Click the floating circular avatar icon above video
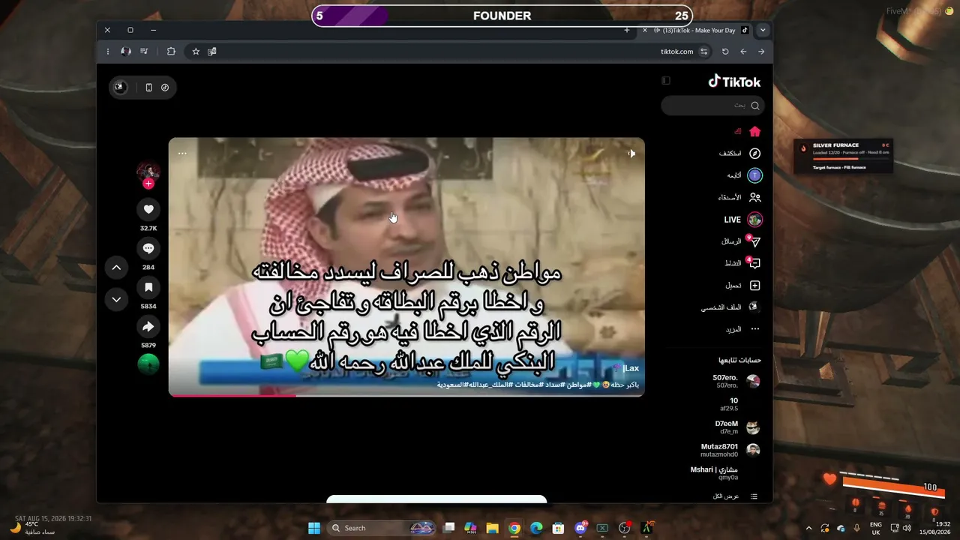Screen dimensions: 960x540 click(119, 87)
